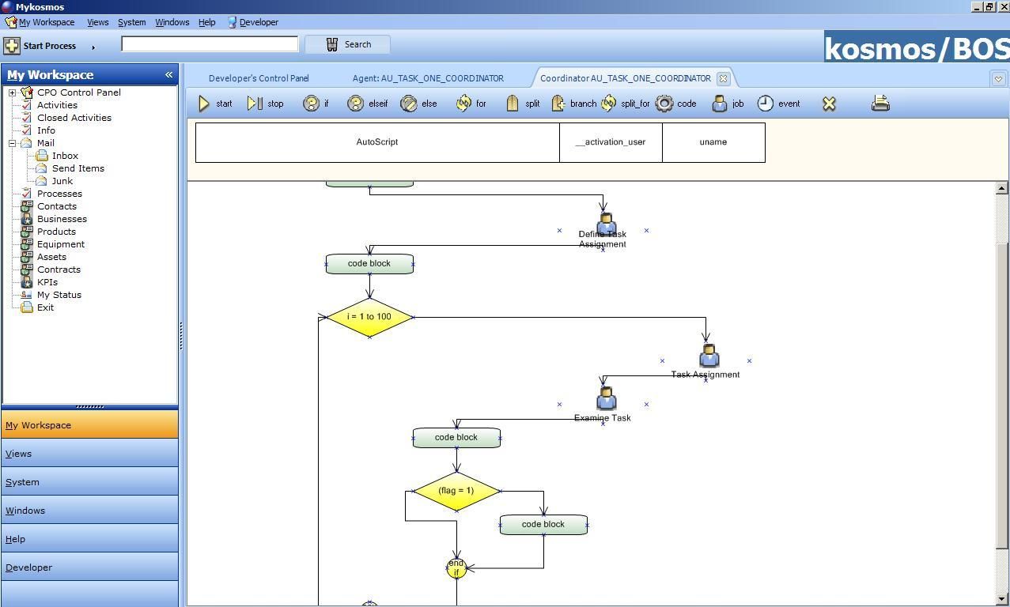Click the Search button
This screenshot has height=607, width=1010.
pos(348,44)
